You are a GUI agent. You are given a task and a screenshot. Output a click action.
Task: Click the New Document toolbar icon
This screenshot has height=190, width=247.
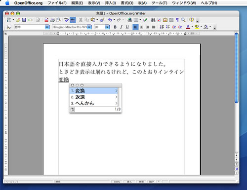9,20
